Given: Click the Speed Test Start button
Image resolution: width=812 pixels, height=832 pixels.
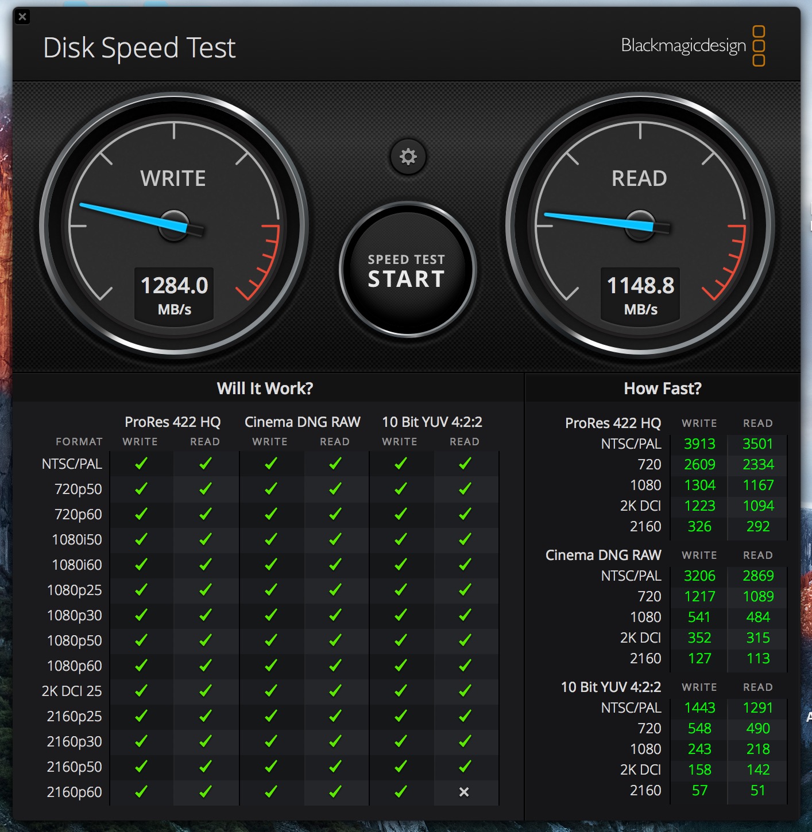Looking at the screenshot, I should point(407,270).
